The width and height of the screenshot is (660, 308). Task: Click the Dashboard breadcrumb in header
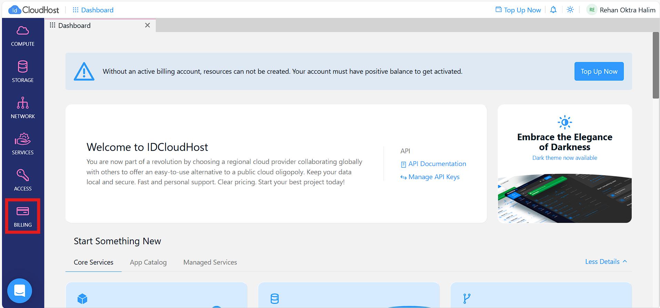[93, 10]
